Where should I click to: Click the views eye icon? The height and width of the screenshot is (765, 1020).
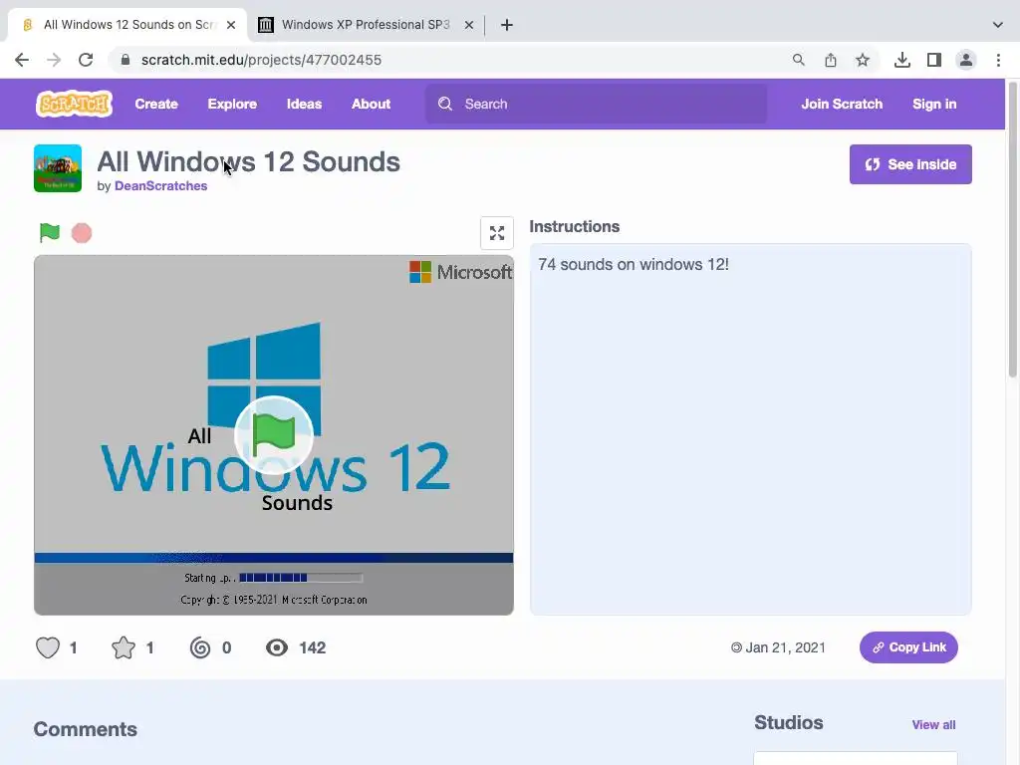point(277,647)
